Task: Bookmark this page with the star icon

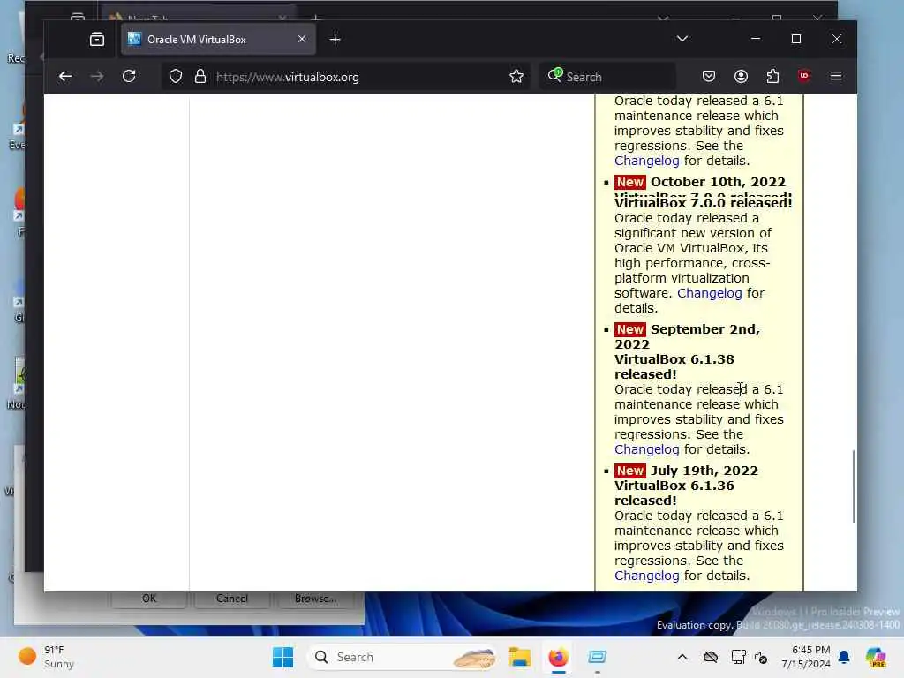Action: click(516, 76)
